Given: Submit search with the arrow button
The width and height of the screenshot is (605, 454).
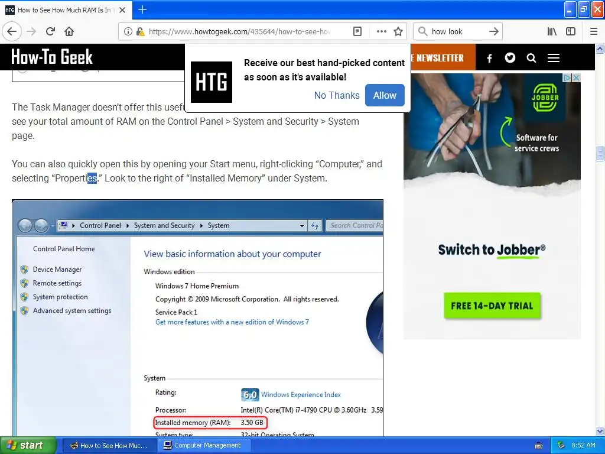Looking at the screenshot, I should 493,31.
